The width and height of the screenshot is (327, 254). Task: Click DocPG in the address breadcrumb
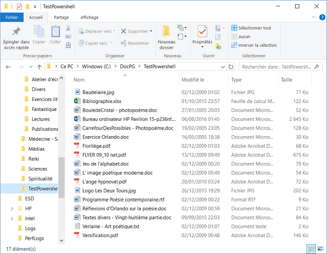pyautogui.click(x=127, y=67)
